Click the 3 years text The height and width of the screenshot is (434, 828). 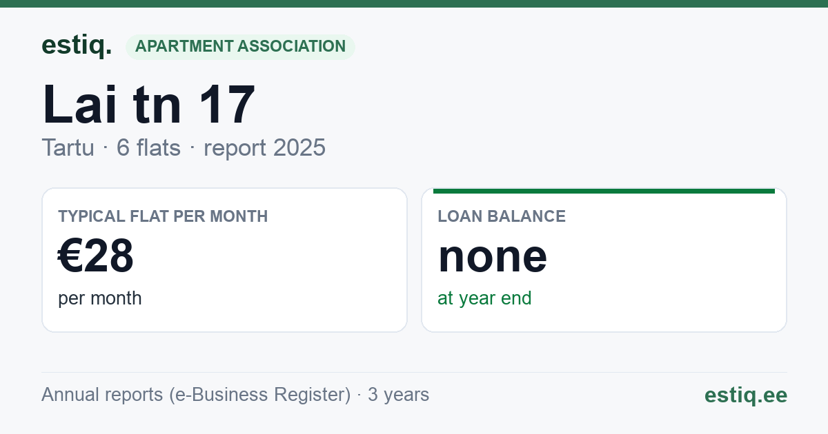[x=398, y=395]
